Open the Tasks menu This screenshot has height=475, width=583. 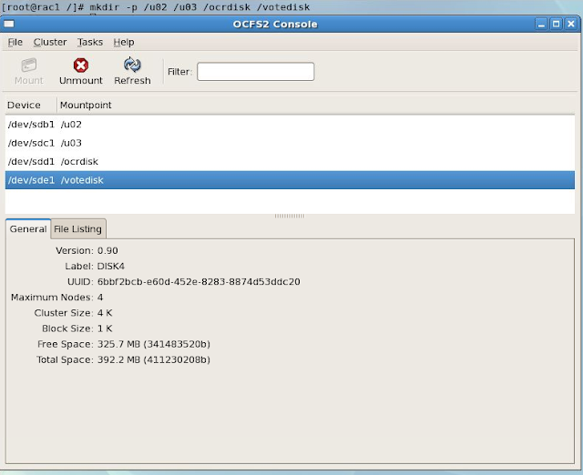pos(90,43)
